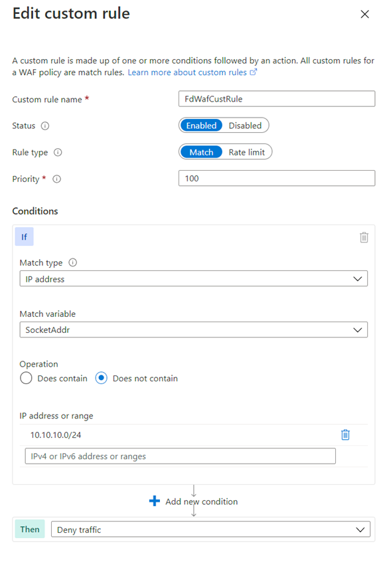
Task: Select the Enabled status option
Action: pos(201,126)
